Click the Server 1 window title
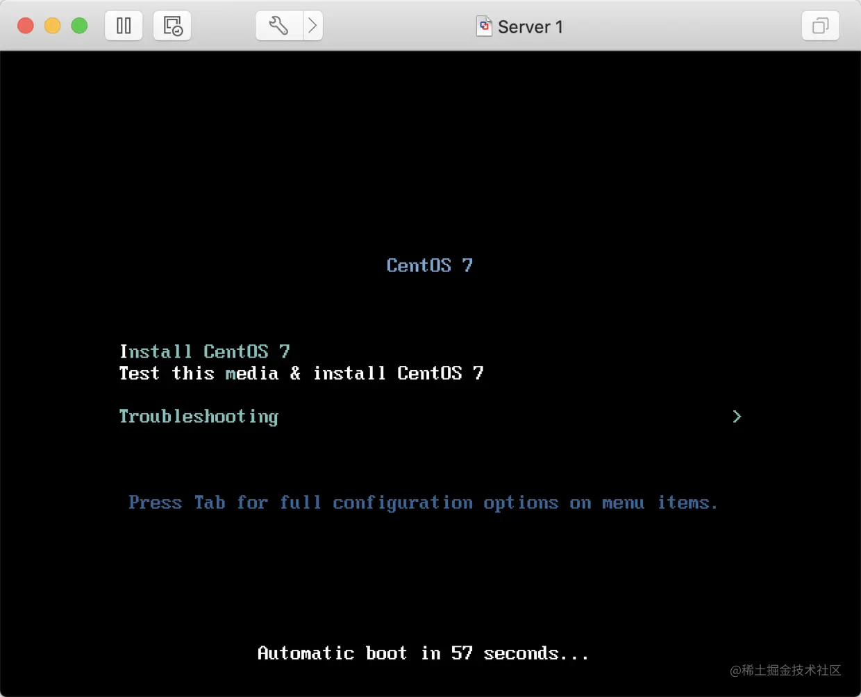The image size is (861, 697). click(x=530, y=27)
